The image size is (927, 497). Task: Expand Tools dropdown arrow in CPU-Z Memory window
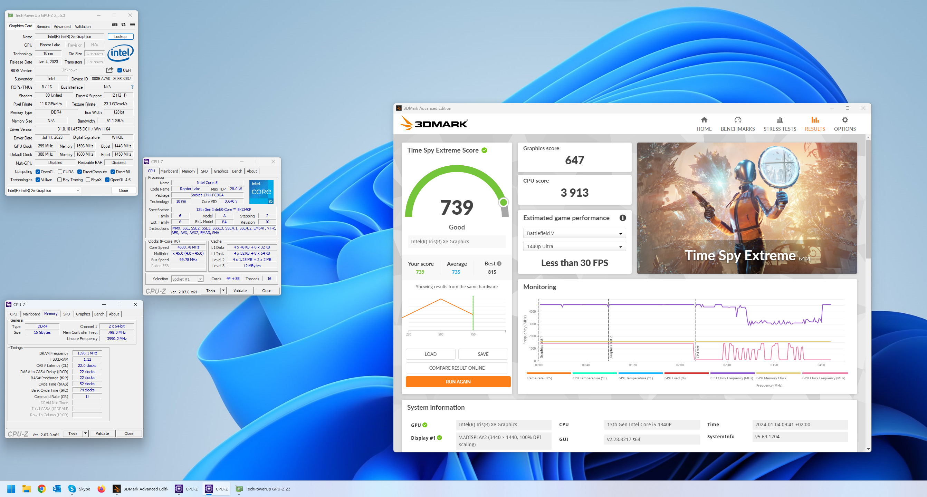[x=85, y=433]
